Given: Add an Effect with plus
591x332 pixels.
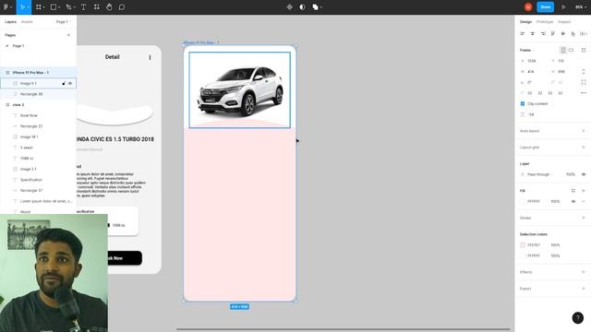Looking at the screenshot, I should (x=584, y=272).
